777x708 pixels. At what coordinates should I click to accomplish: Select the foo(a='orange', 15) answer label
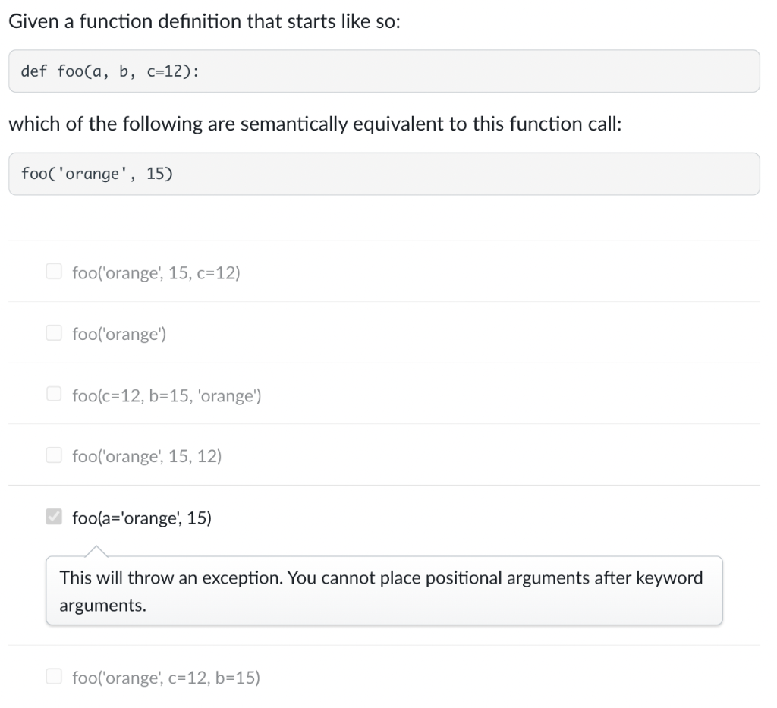tap(141, 518)
